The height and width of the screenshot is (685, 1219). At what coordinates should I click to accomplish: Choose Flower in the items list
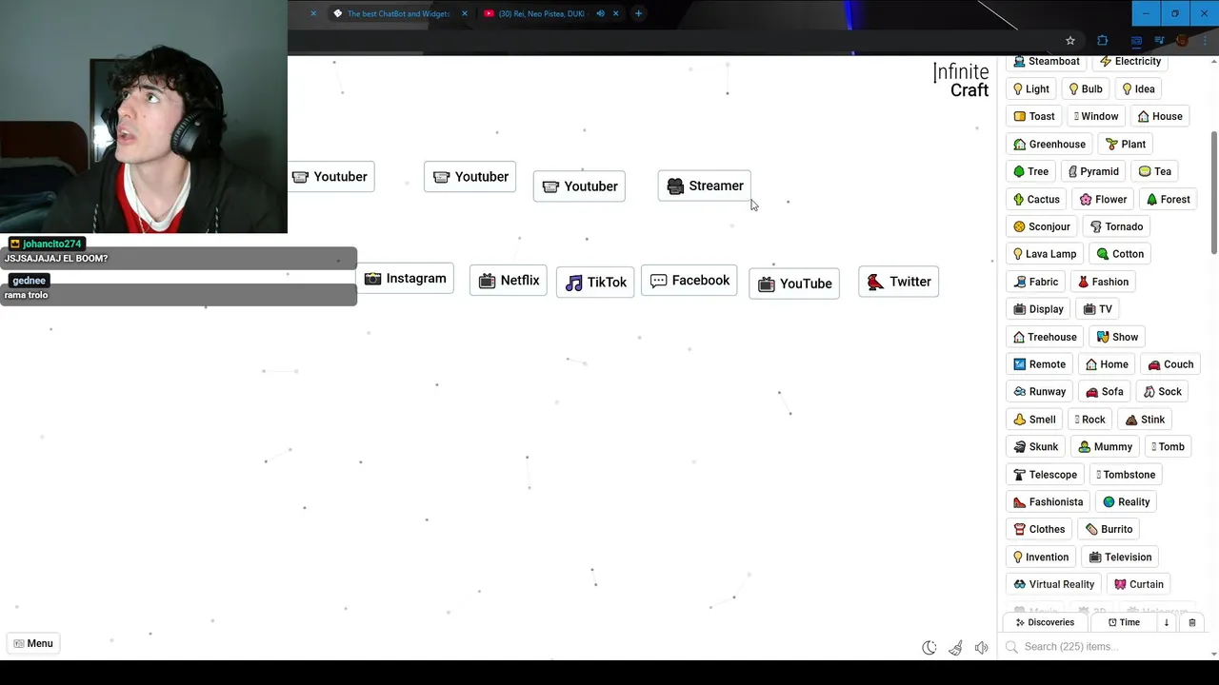(x=1104, y=199)
